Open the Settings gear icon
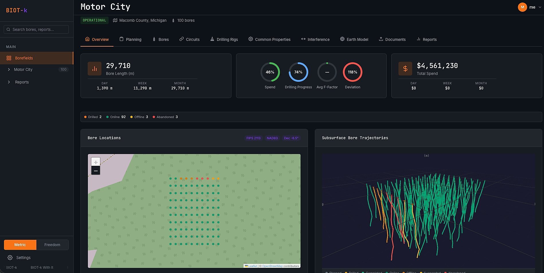Screen dimensions: 544x273 pos(10,257)
